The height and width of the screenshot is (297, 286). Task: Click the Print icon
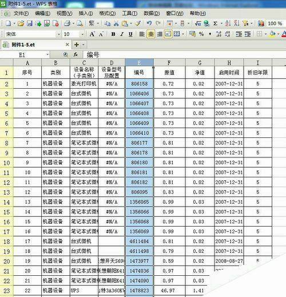[x=67, y=23]
